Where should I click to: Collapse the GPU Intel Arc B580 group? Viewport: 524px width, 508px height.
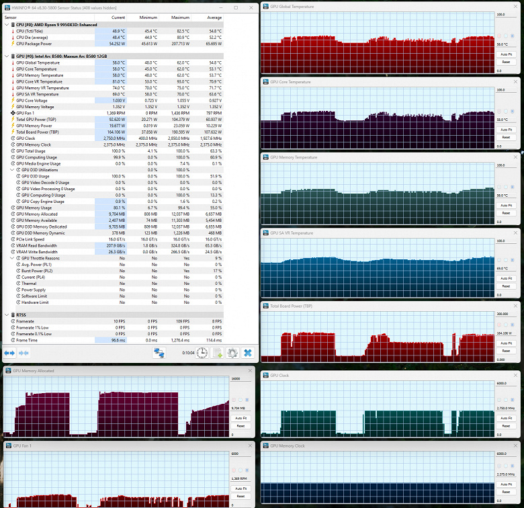pyautogui.click(x=7, y=56)
